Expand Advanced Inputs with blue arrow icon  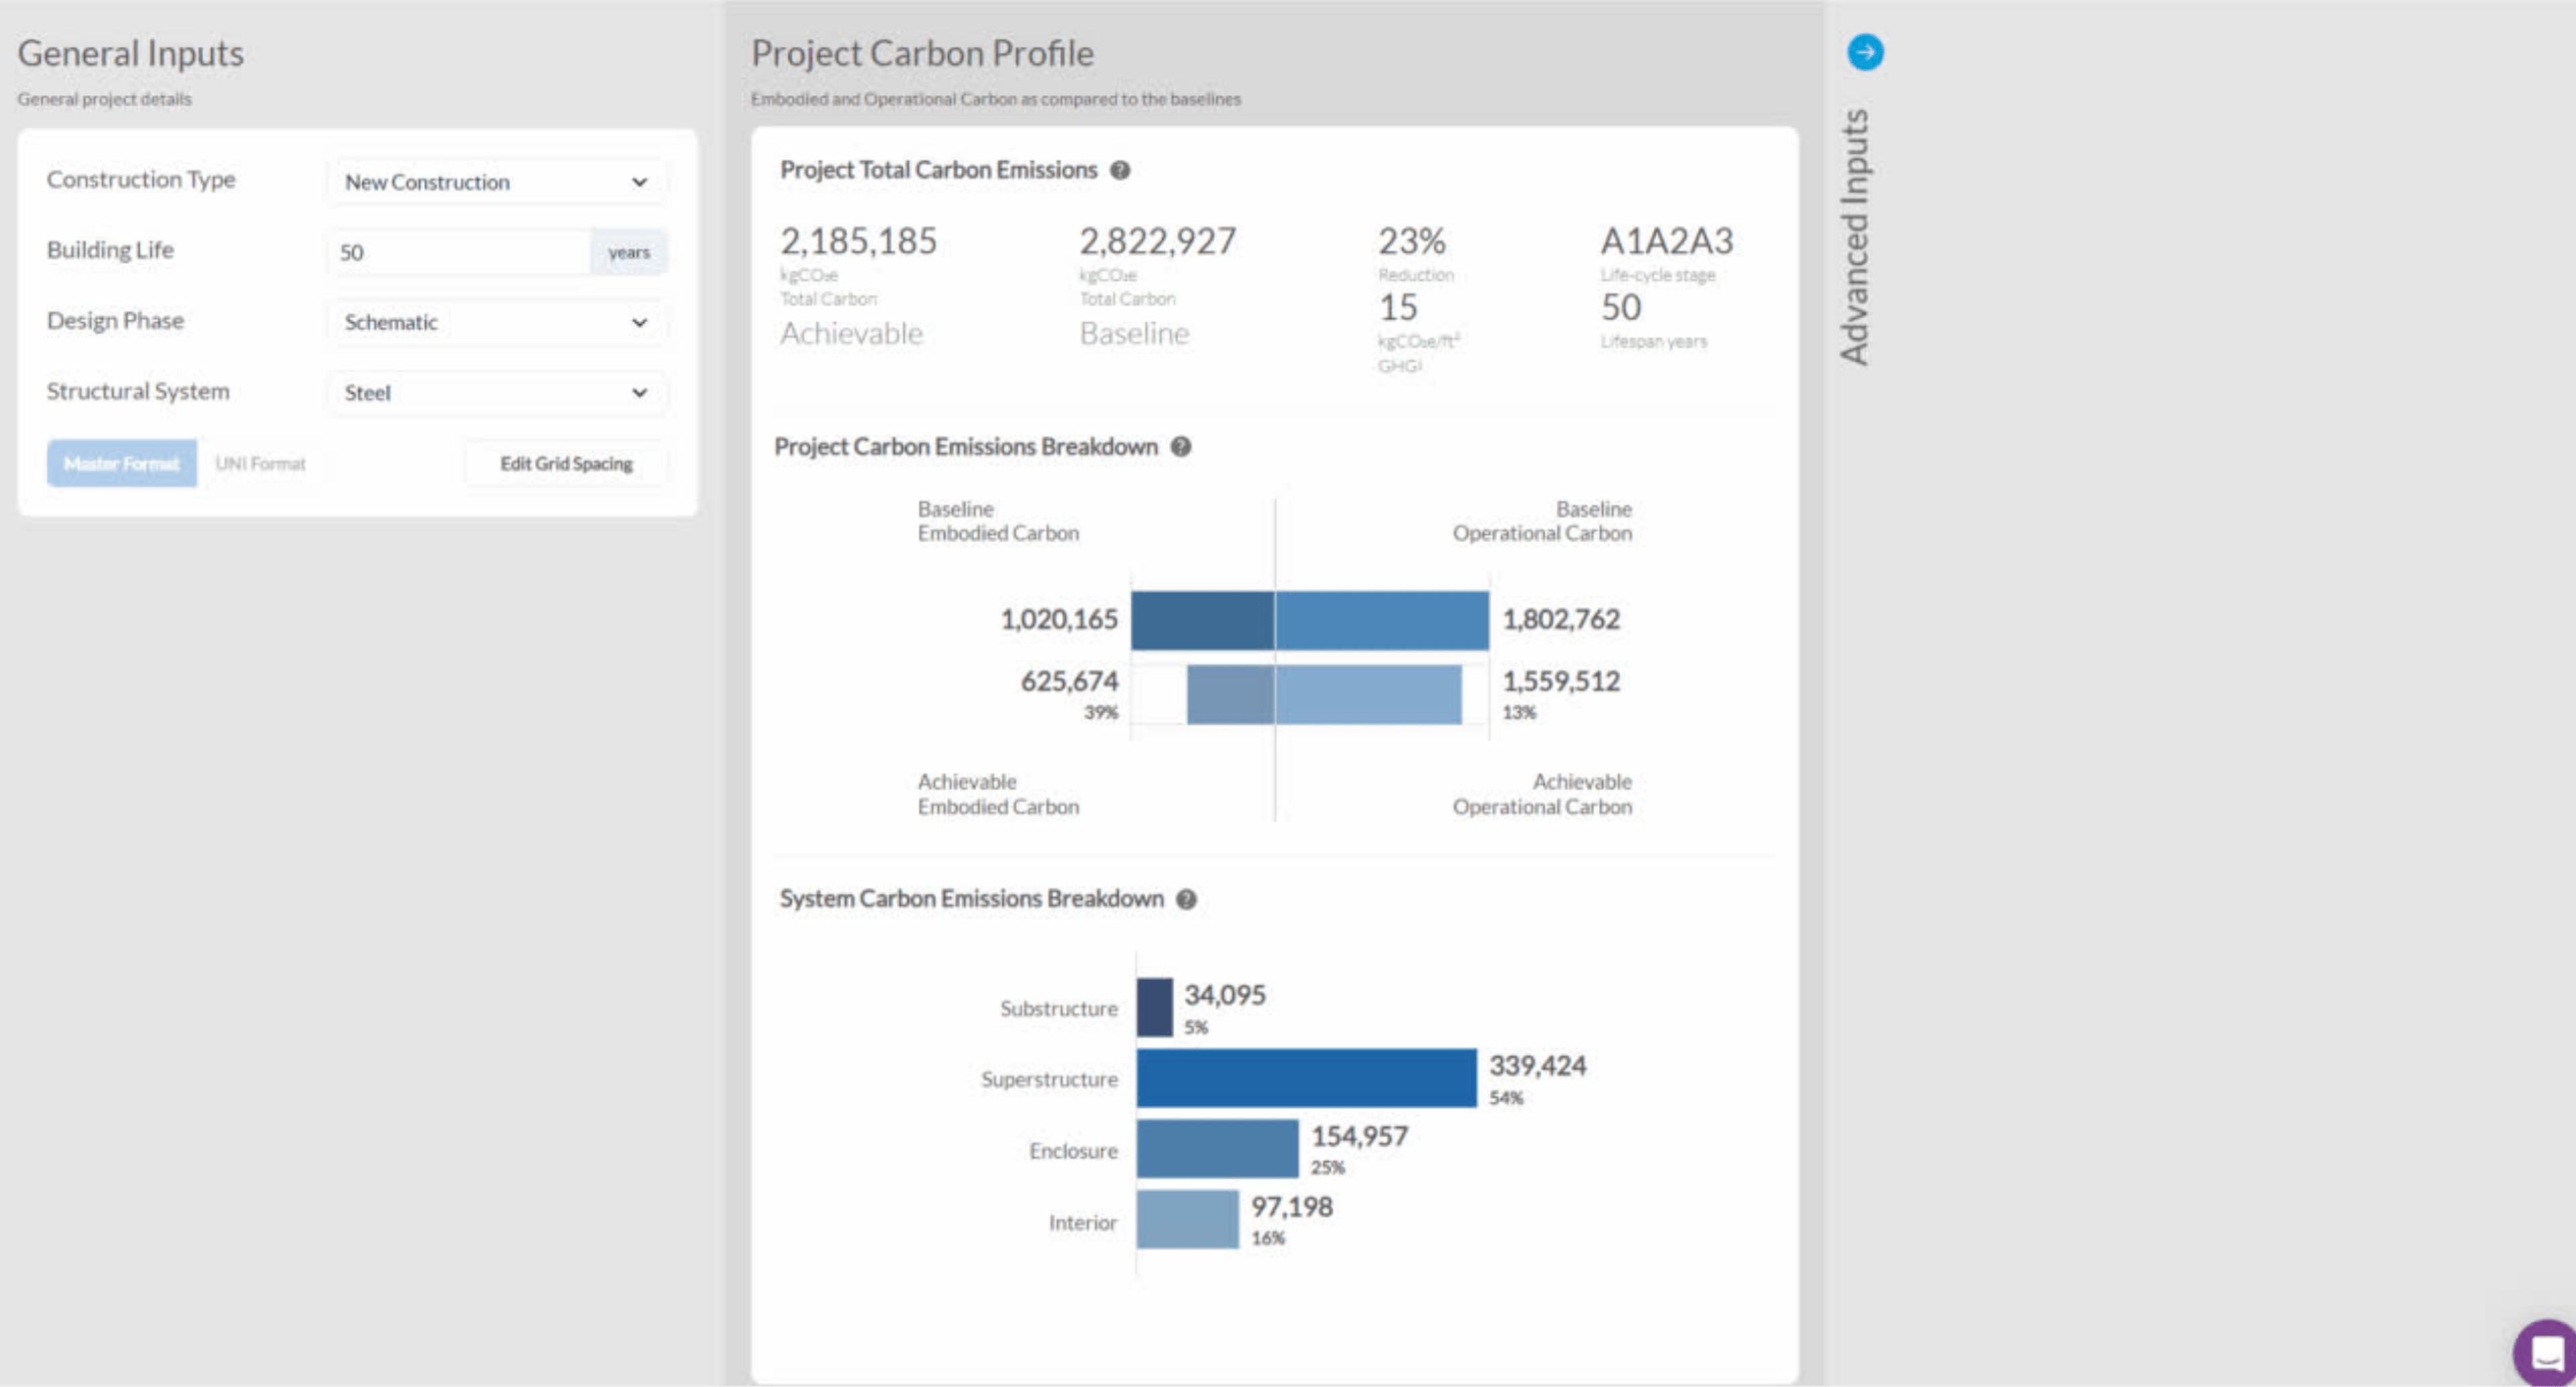coord(1865,52)
